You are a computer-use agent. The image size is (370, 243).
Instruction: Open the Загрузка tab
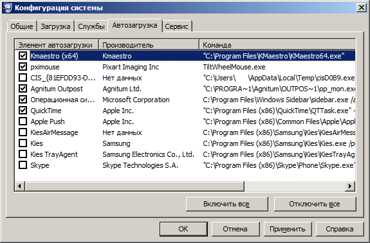click(x=55, y=26)
